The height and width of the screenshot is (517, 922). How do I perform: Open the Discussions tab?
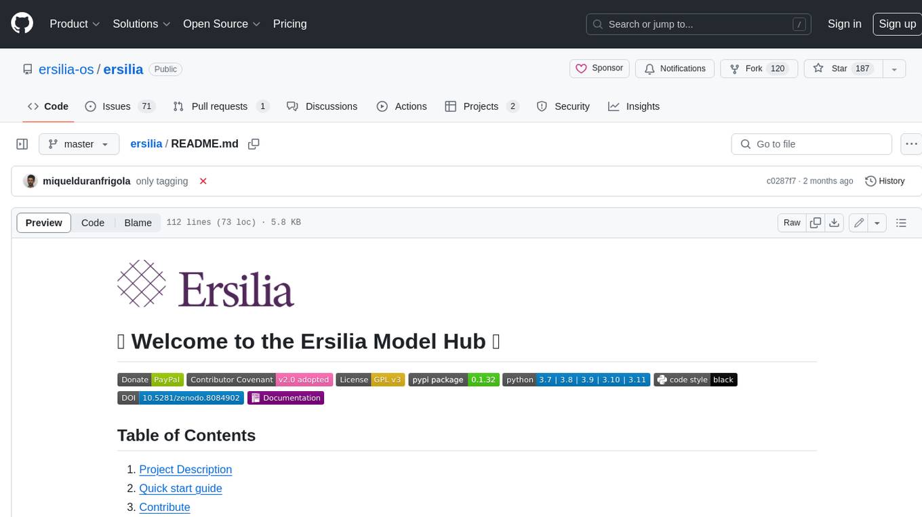[x=322, y=106]
